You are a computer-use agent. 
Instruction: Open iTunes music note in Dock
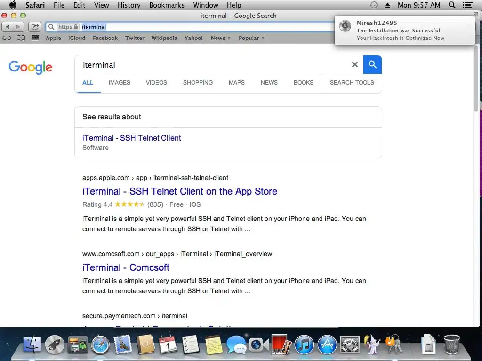pos(304,345)
